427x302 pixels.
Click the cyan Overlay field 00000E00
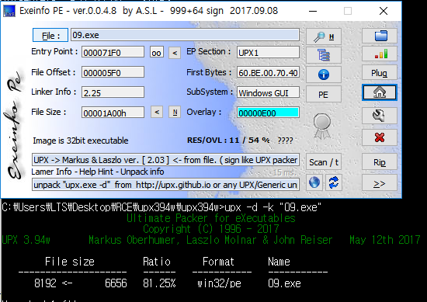pos(269,113)
